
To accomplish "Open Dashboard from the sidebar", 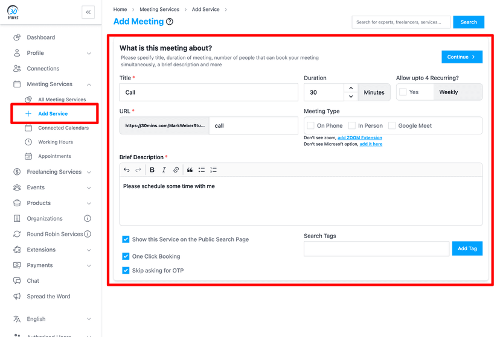I will coord(40,37).
